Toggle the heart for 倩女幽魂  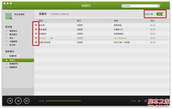pos(36,29)
